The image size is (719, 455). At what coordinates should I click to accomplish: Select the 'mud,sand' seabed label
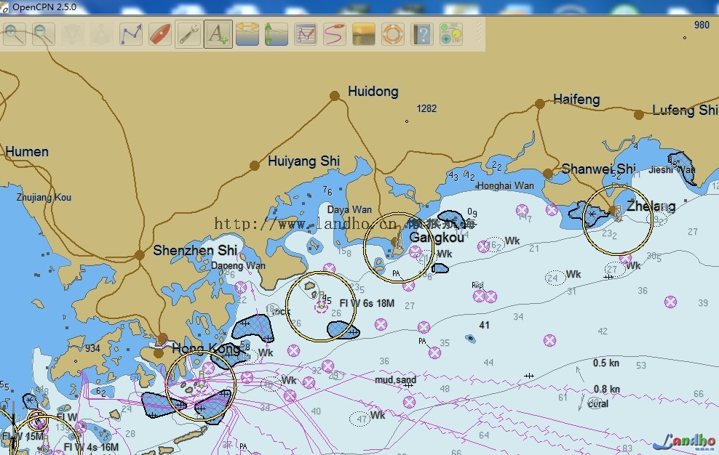click(395, 380)
